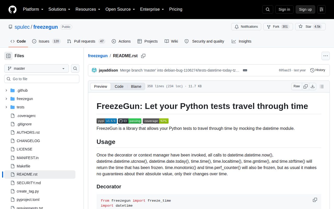The image size is (334, 209).
Task: Expand the tests folder chevron
Action: pos(6,107)
